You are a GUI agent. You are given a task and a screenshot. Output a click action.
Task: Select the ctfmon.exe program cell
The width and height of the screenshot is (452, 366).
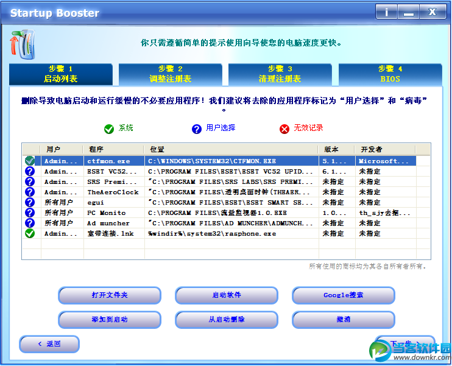(x=114, y=161)
